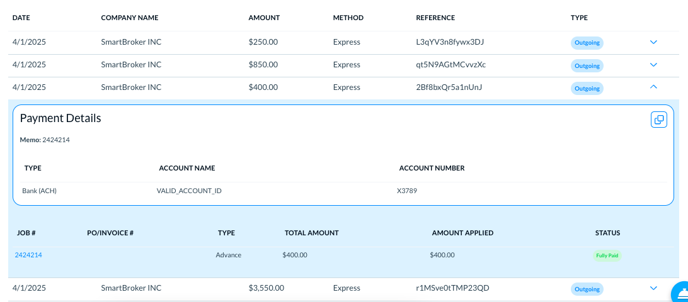This screenshot has height=302, width=688.
Task: Expand the $250.00 payment row chevron
Action: click(653, 42)
